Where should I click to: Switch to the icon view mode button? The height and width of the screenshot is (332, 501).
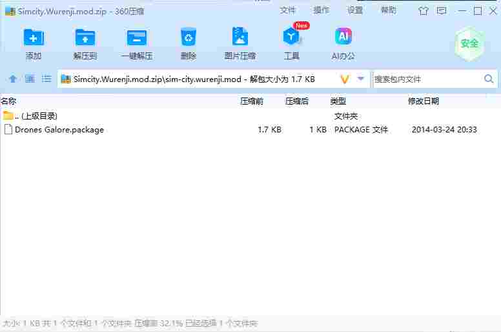(x=30, y=79)
